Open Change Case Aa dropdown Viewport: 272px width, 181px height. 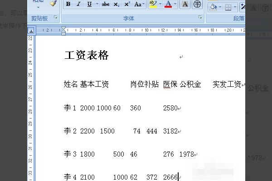(139, 4)
